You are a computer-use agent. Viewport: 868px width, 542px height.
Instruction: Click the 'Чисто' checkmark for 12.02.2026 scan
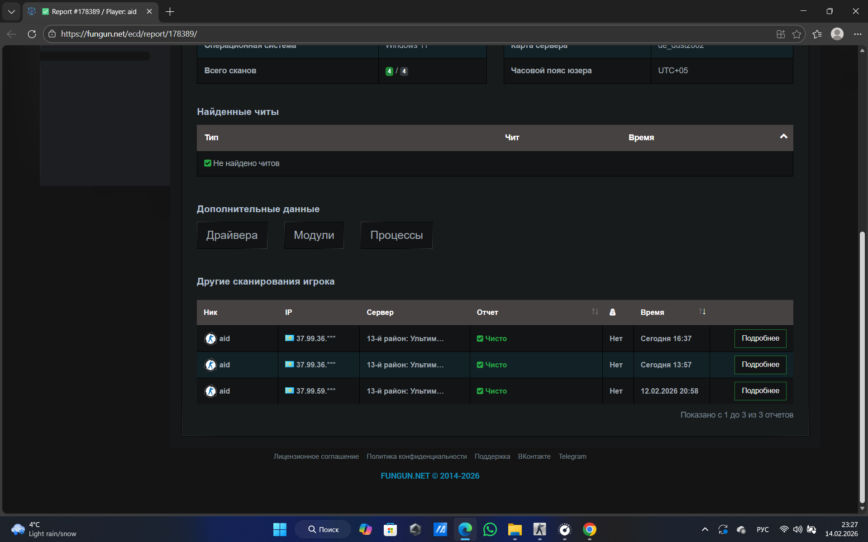[480, 391]
